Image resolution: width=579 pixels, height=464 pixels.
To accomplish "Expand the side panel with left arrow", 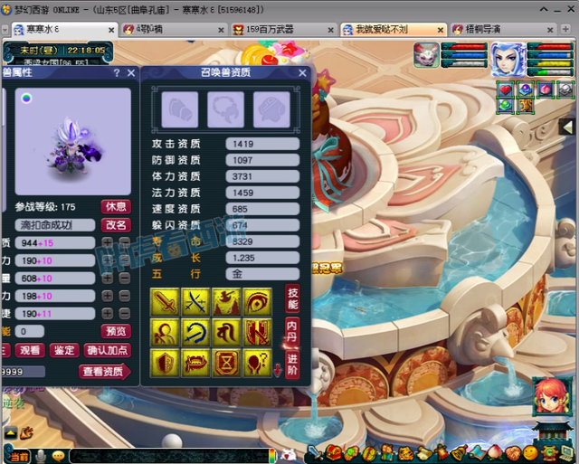I will tap(567, 128).
